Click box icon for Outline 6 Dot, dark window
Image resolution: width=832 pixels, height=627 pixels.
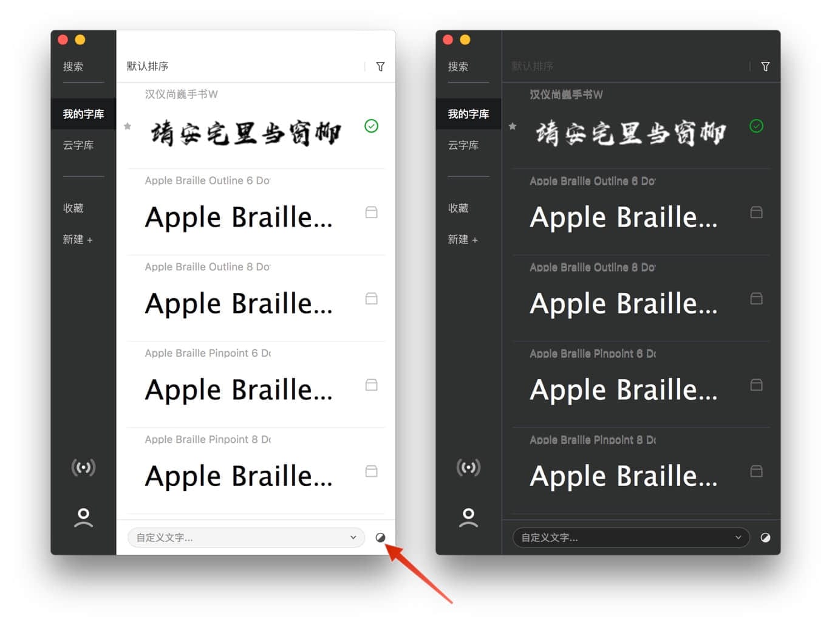click(x=756, y=212)
